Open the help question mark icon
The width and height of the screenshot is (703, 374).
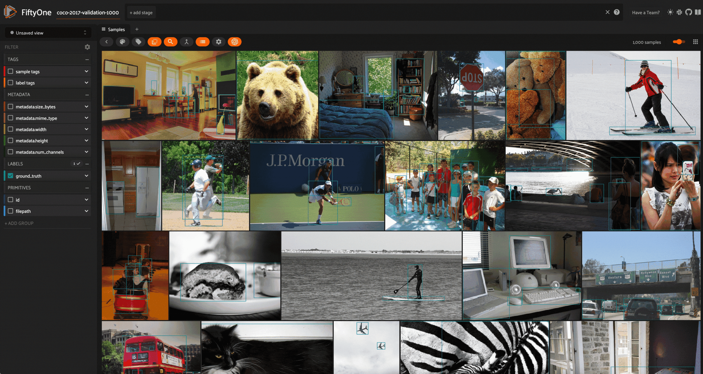(616, 12)
